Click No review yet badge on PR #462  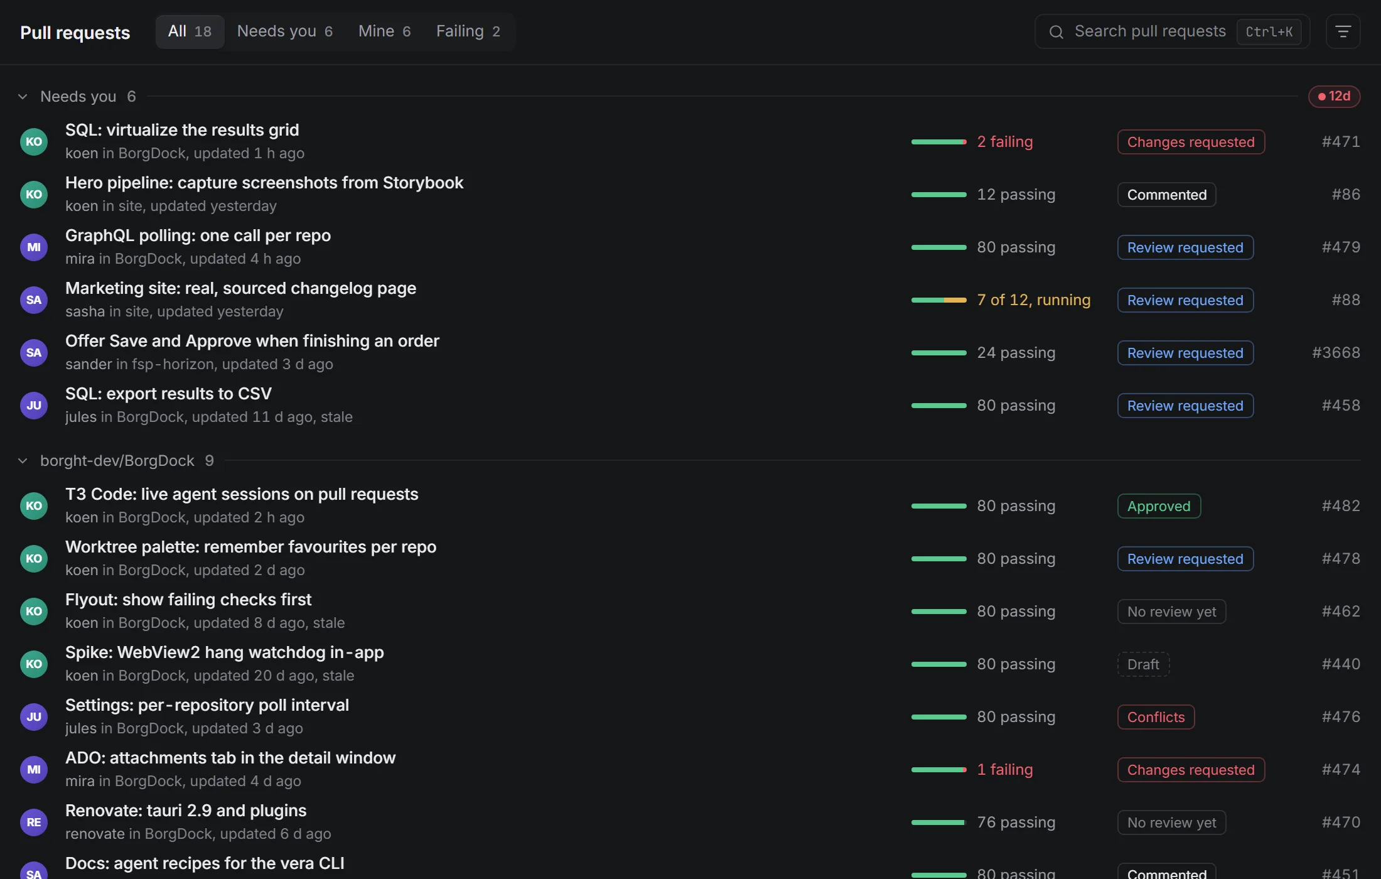[x=1171, y=612]
